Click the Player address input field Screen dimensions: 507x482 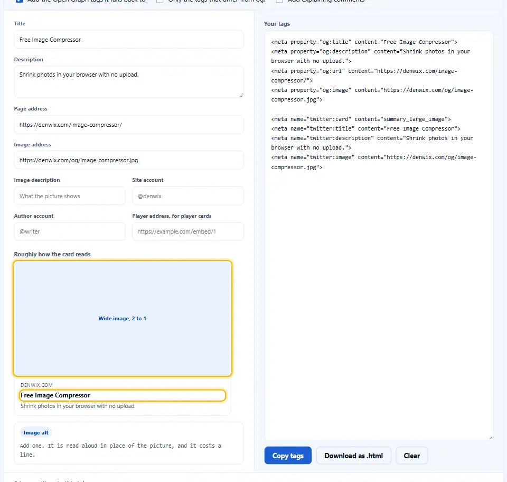point(188,231)
